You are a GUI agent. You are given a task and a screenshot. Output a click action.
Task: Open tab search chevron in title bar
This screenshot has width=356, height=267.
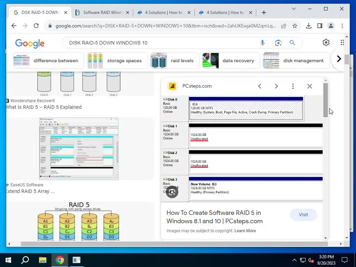click(293, 9)
